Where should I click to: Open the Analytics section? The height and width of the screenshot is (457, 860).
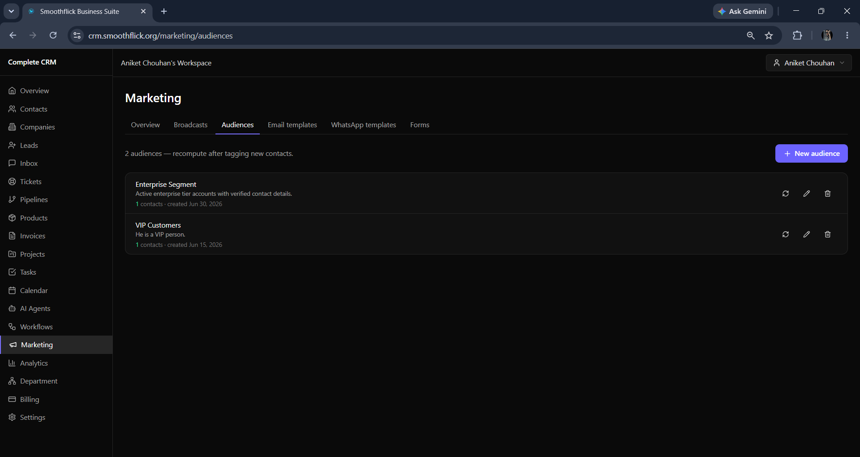[x=56, y=363]
